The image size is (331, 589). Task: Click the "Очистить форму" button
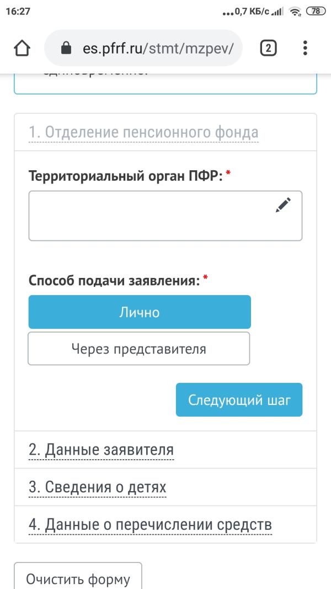pos(78,579)
